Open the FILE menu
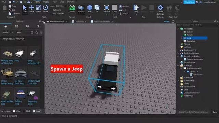Screen dimensions: 219x123 click(4, 2)
